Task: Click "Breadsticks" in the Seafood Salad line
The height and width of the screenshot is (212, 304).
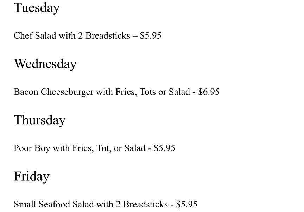Action: tap(145, 204)
